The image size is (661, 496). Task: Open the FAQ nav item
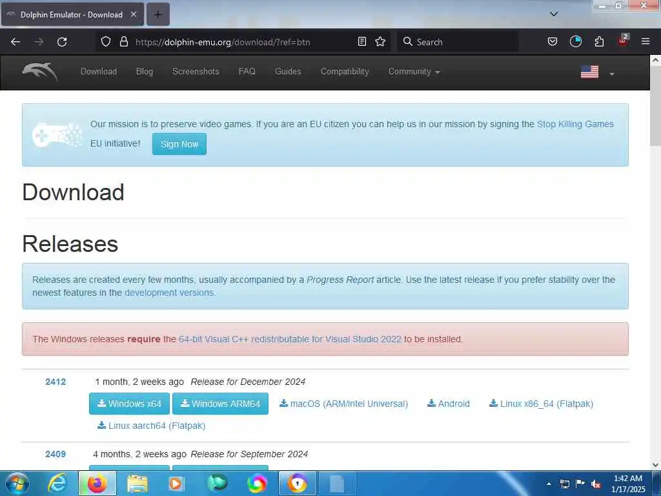[247, 72]
